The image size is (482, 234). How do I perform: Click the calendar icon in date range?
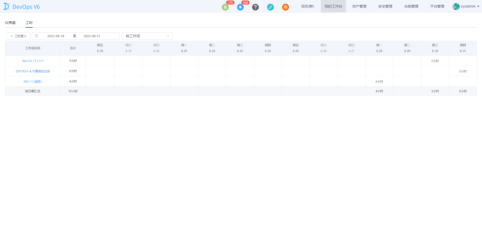37,36
